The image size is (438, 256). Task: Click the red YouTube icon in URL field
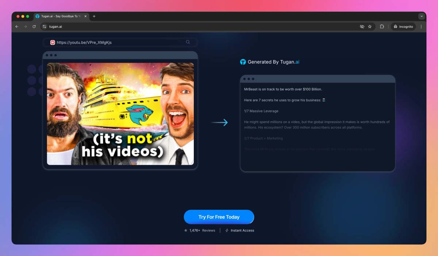click(x=53, y=42)
